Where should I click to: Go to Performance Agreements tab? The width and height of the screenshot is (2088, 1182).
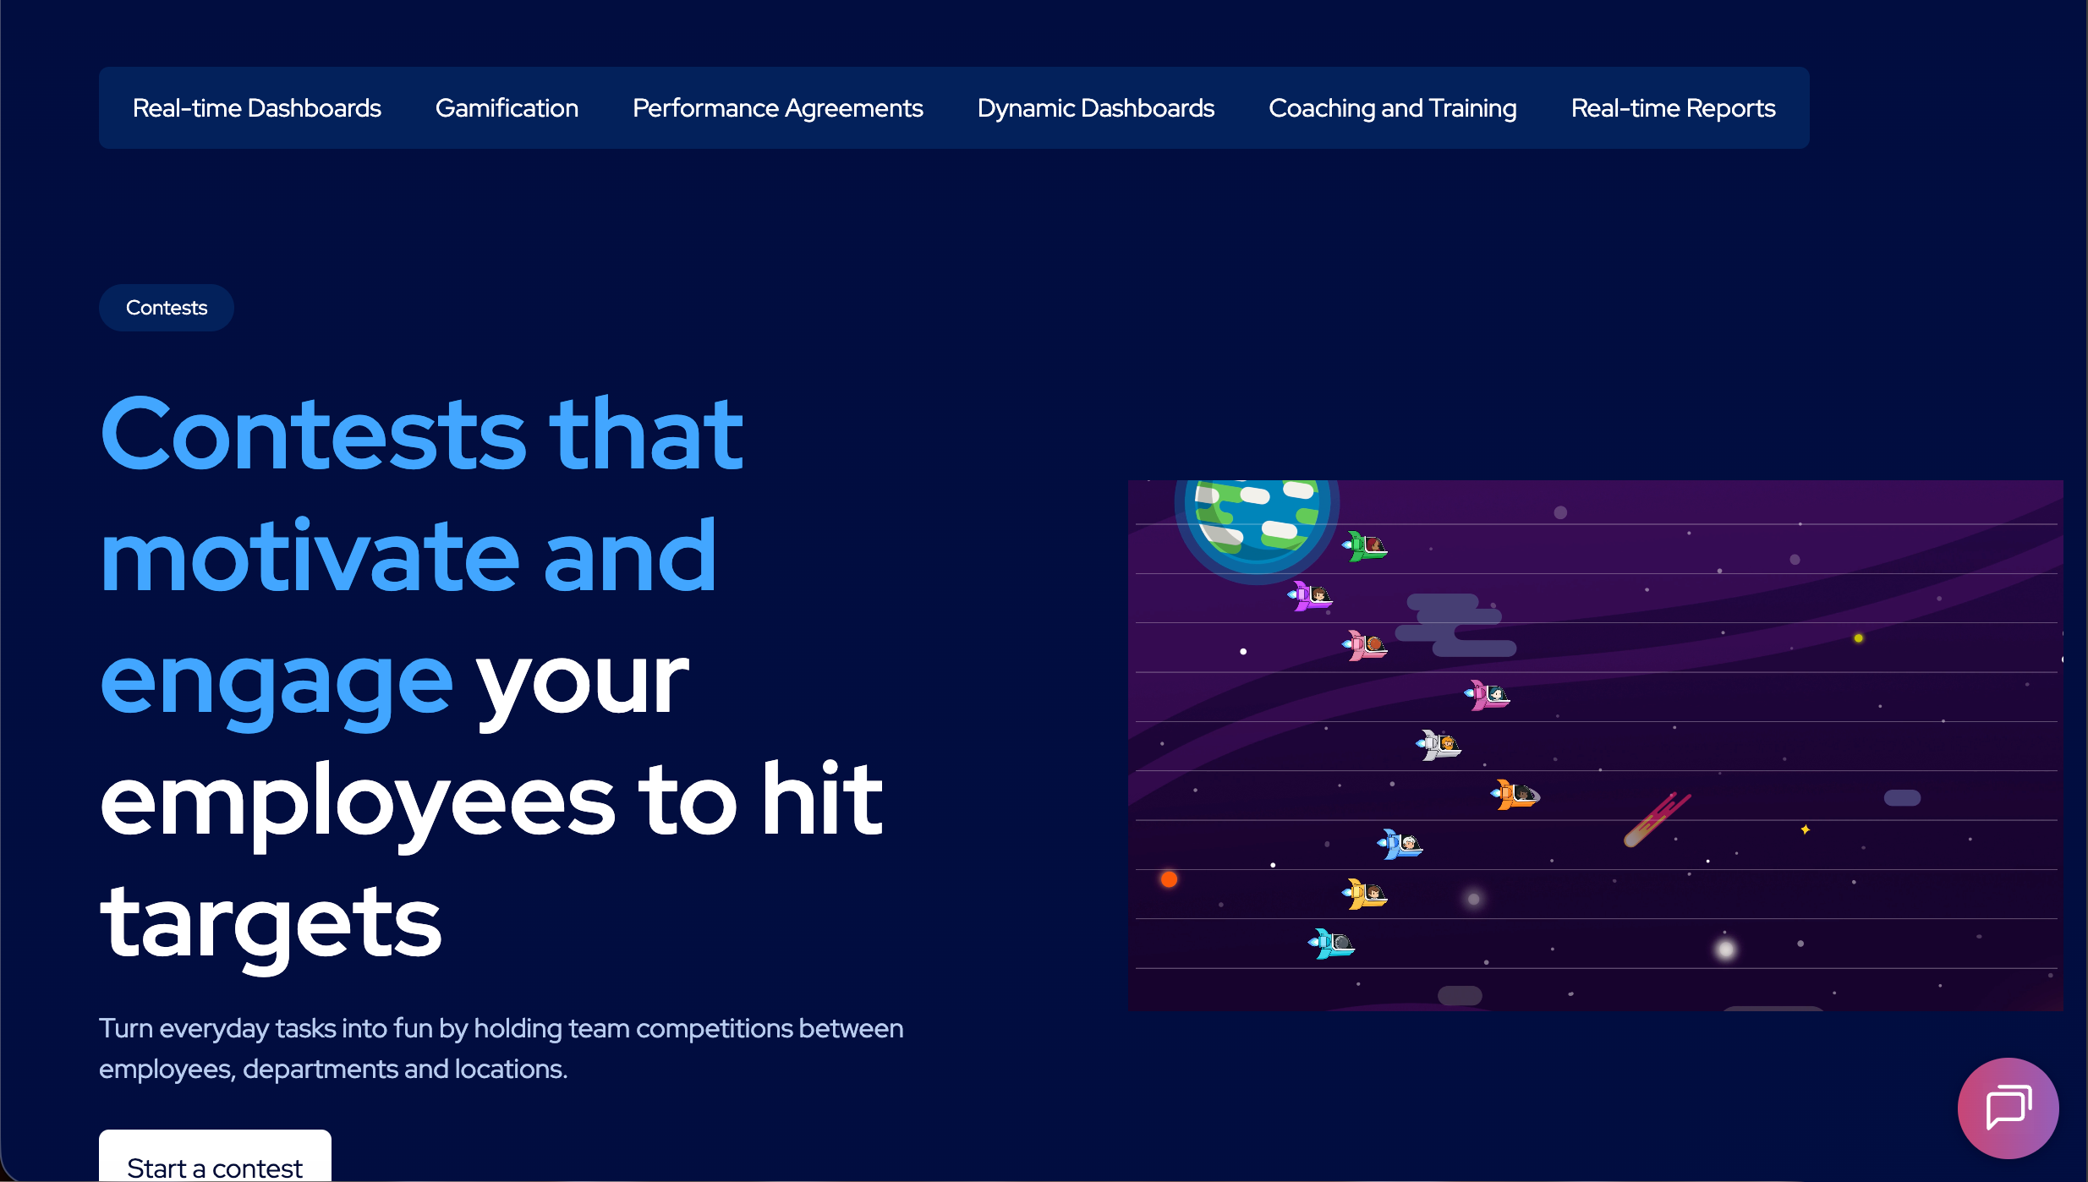coord(777,108)
